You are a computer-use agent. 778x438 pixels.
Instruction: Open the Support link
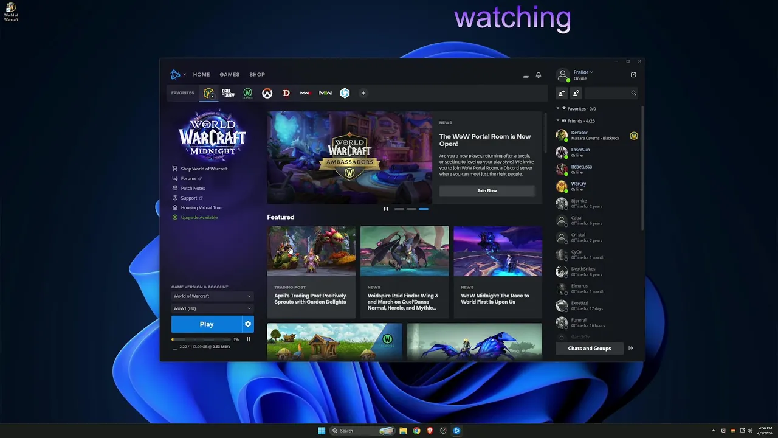(188, 198)
